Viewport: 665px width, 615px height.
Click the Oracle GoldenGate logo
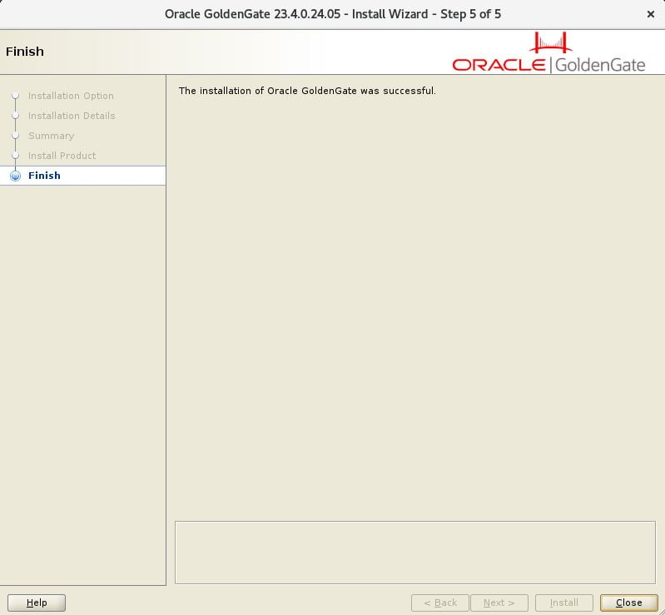tap(548, 52)
